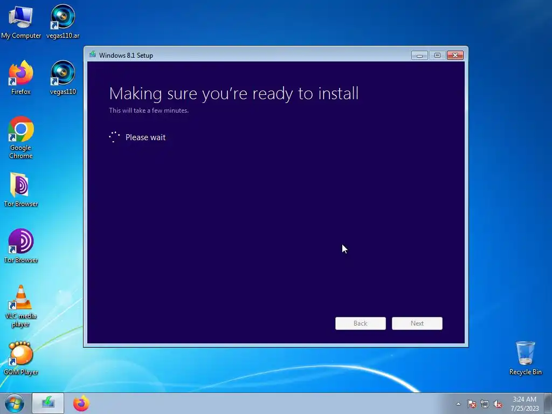The width and height of the screenshot is (552, 414).
Task: Minimize the Windows 8.1 Setup window
Action: [x=419, y=56]
